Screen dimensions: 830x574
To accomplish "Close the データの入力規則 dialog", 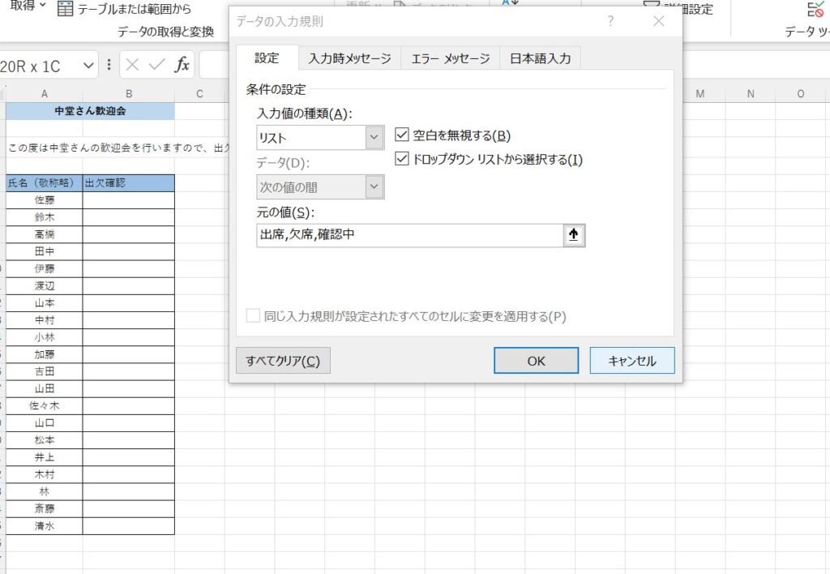I will pos(658,22).
